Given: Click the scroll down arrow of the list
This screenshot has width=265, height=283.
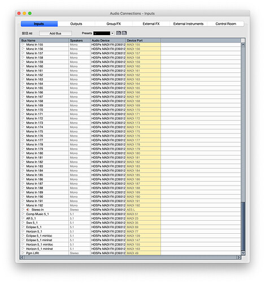Looking at the screenshot, I should tap(243, 253).
